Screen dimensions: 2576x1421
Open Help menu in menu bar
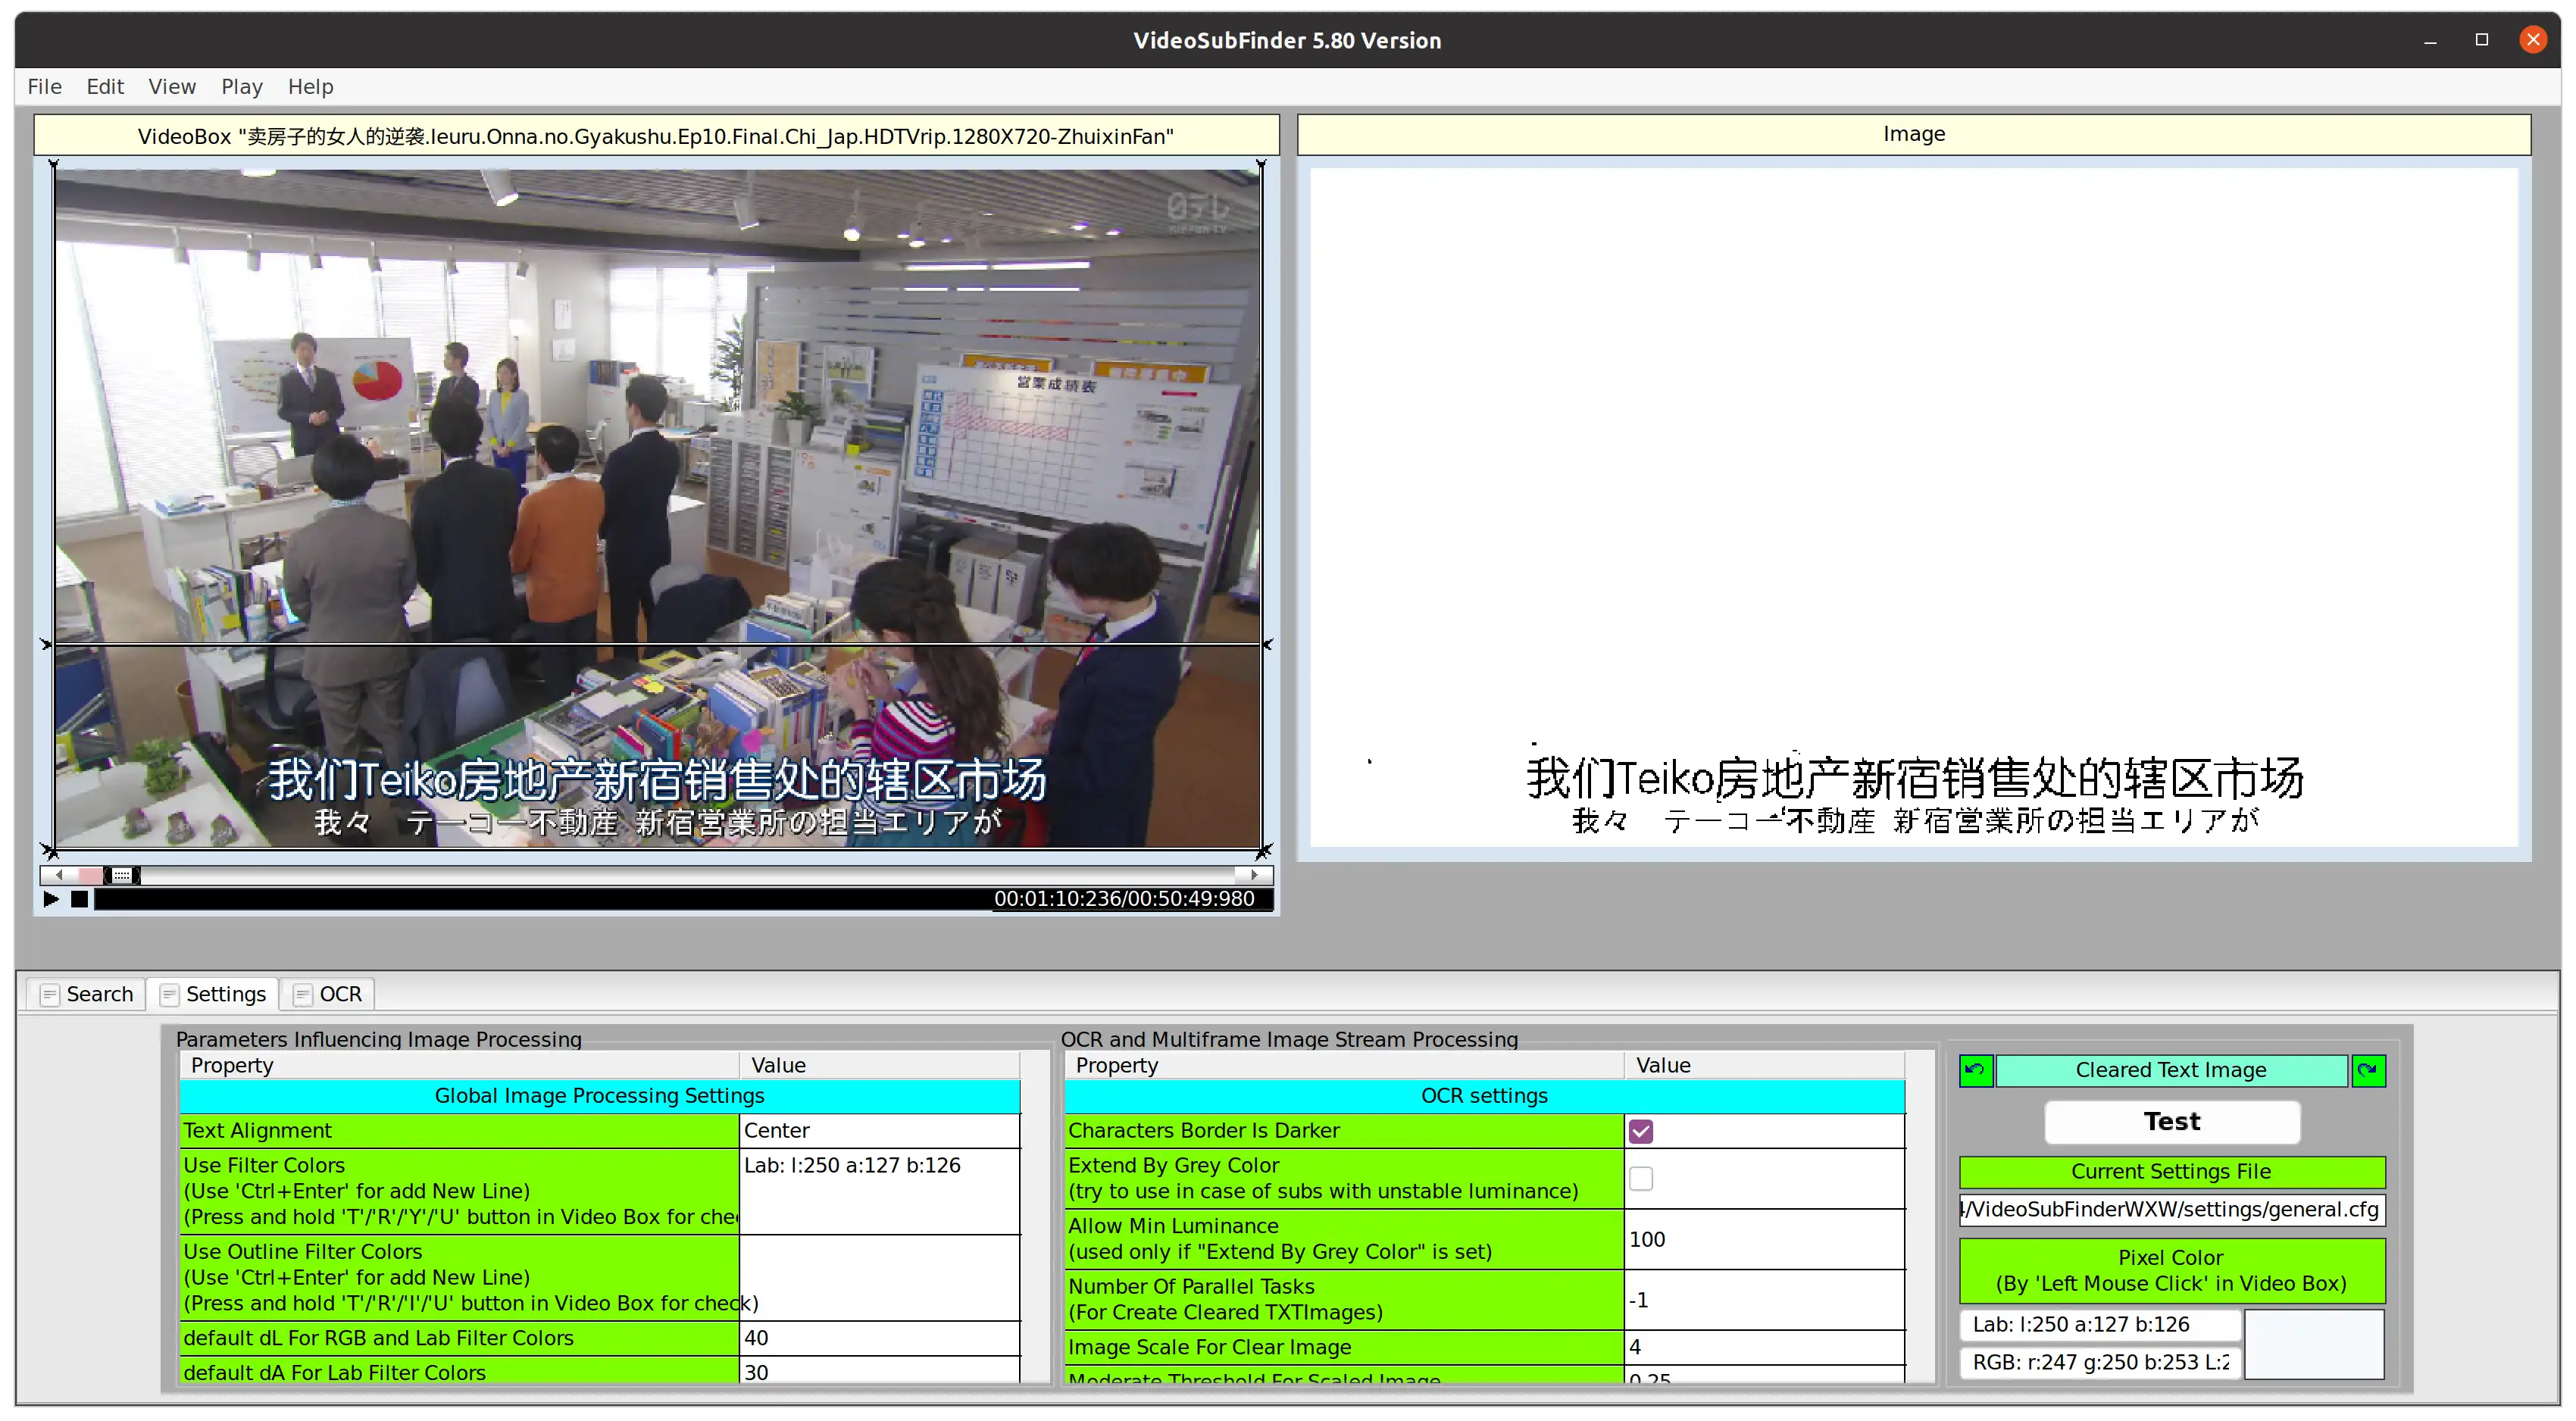(x=310, y=86)
